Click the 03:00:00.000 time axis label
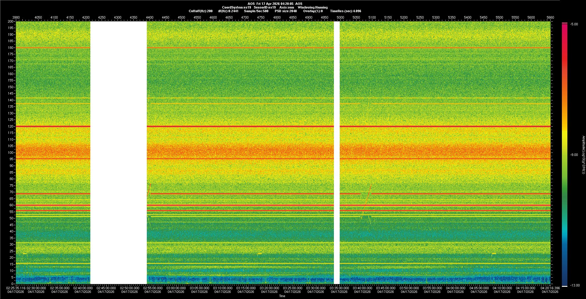Viewport: 586px width, 299px height. (176, 288)
